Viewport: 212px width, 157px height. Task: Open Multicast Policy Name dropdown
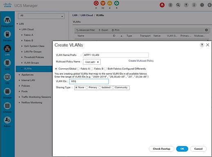coord(92,62)
